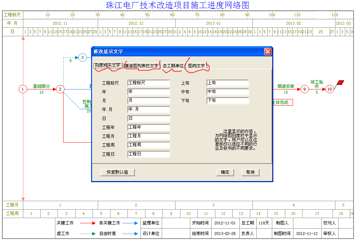Click the 恢复默认值 button
The height and width of the screenshot is (242, 358).
[118, 172]
